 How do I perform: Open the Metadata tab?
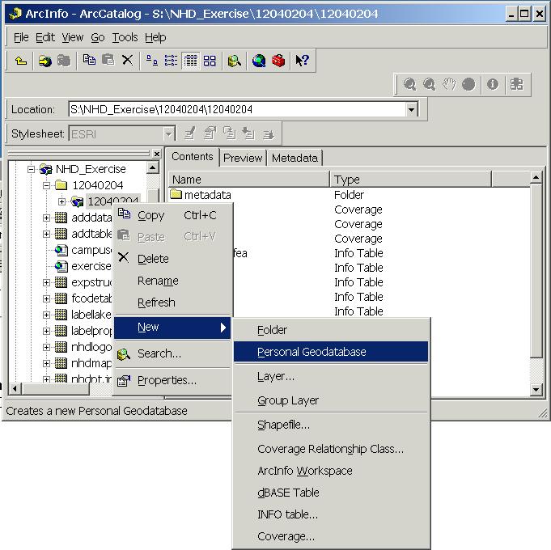pos(295,158)
